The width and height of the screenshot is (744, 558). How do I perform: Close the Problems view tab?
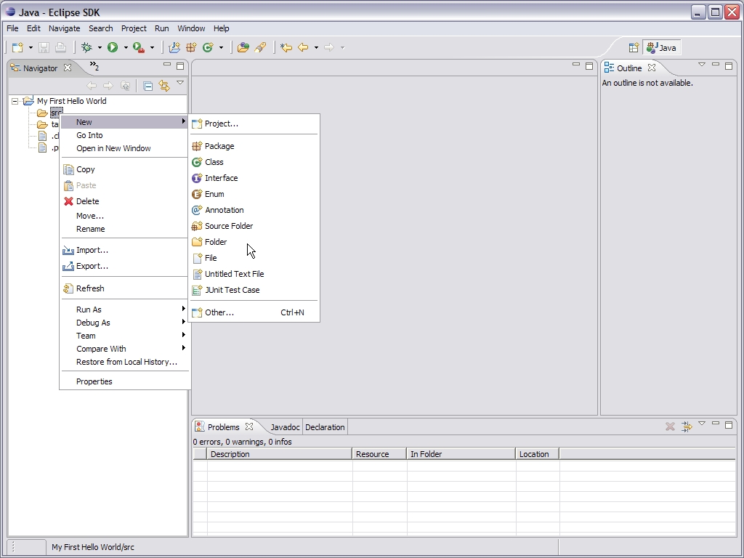pos(249,426)
